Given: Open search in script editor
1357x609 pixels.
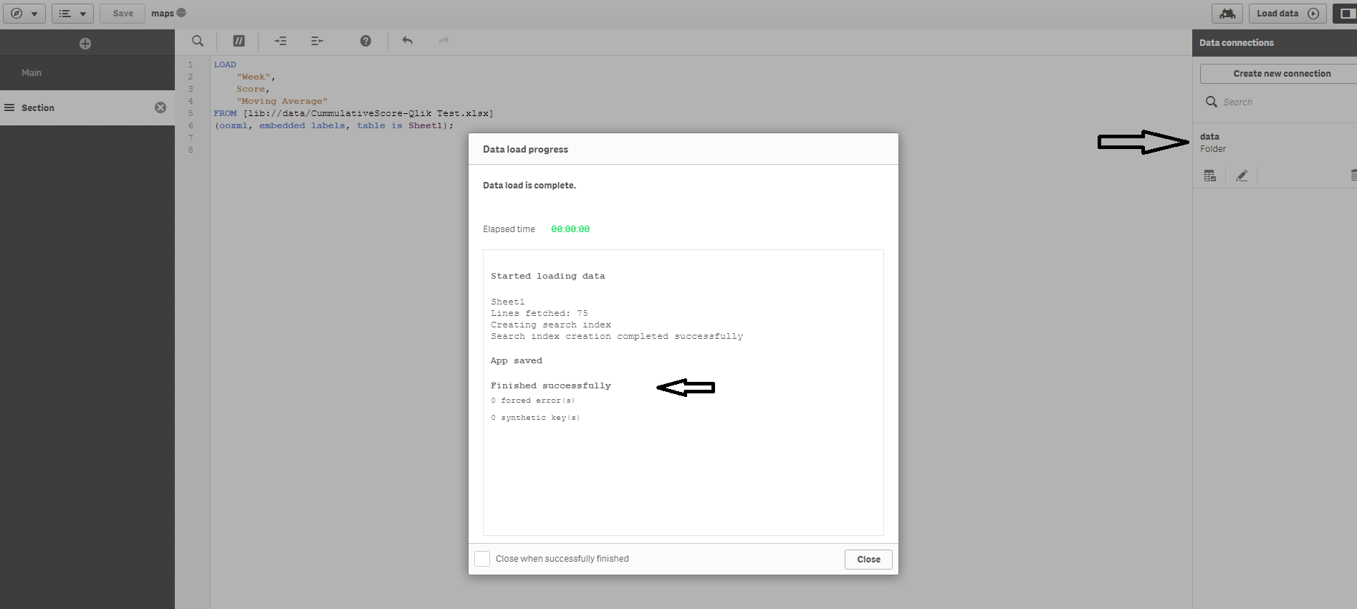Looking at the screenshot, I should [198, 41].
